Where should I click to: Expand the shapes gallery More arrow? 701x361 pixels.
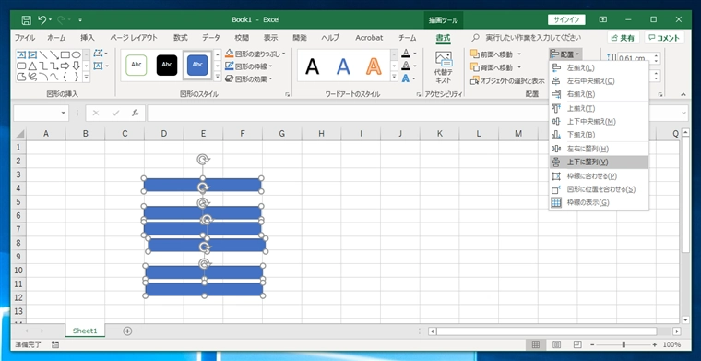click(x=87, y=77)
